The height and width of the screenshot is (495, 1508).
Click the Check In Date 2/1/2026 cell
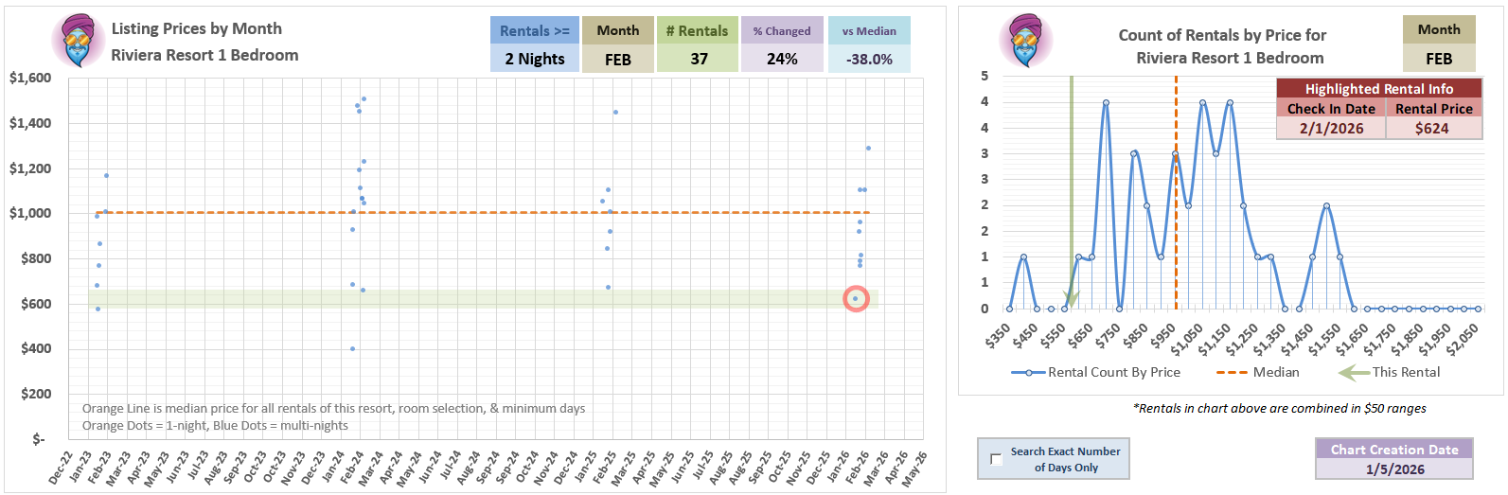tap(1331, 129)
